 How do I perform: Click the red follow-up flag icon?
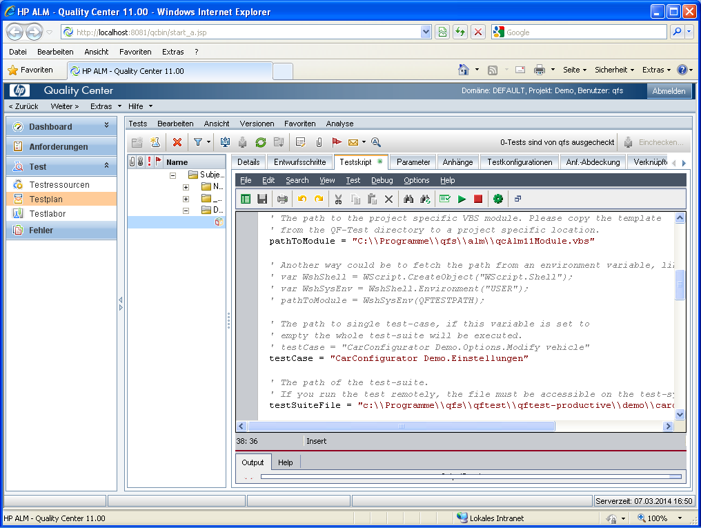click(337, 142)
